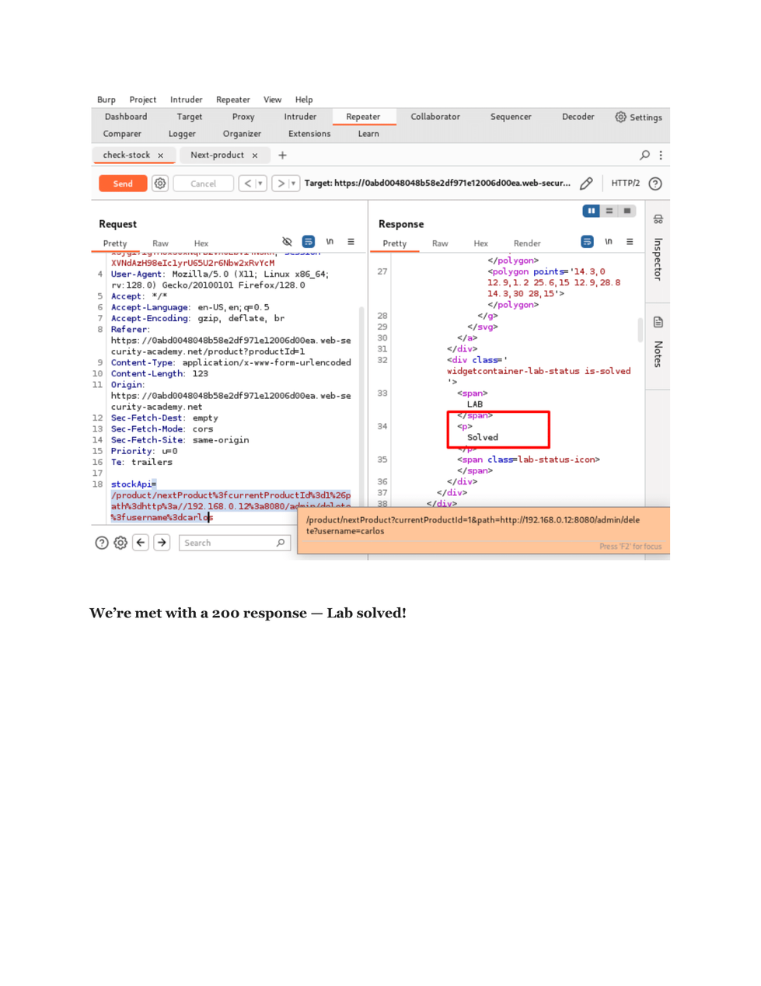This screenshot has height=986, width=761.
Task: Open the Project menu
Action: pyautogui.click(x=142, y=100)
